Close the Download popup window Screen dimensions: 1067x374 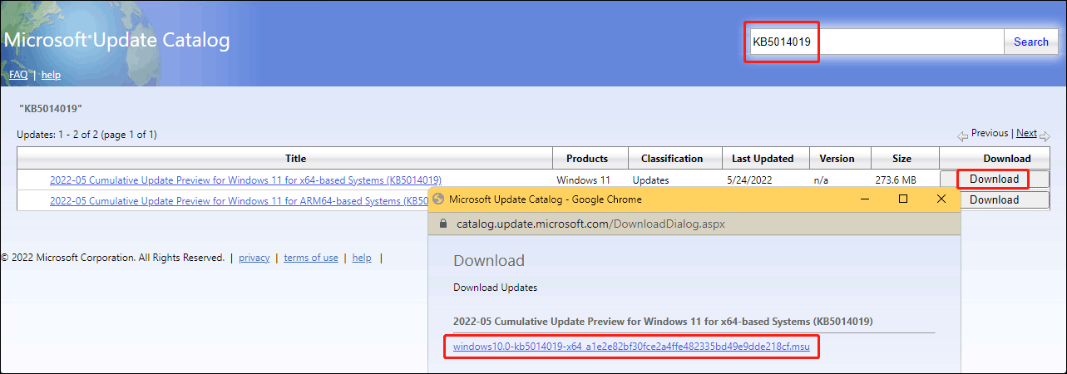point(941,199)
